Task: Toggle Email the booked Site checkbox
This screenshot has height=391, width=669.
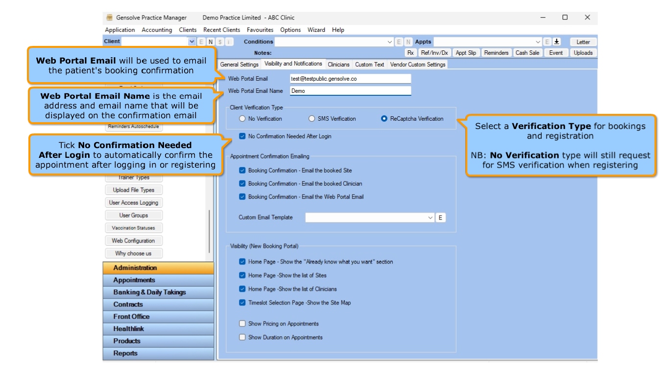Action: [242, 171]
